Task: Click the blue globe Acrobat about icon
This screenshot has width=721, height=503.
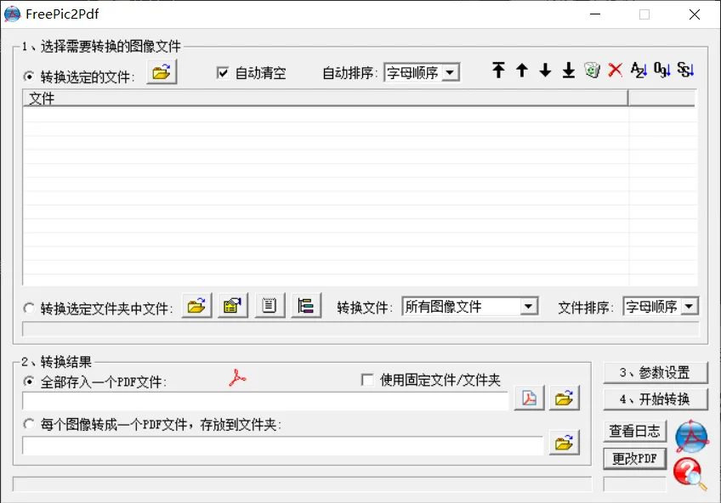Action: [x=691, y=437]
